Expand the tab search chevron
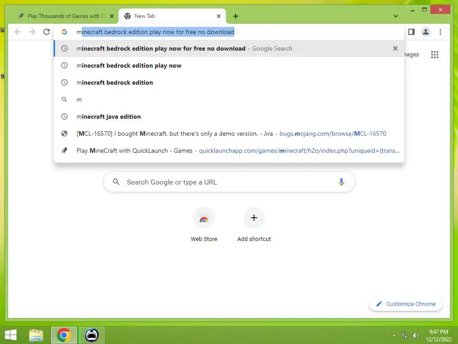The width and height of the screenshot is (458, 344). (395, 16)
